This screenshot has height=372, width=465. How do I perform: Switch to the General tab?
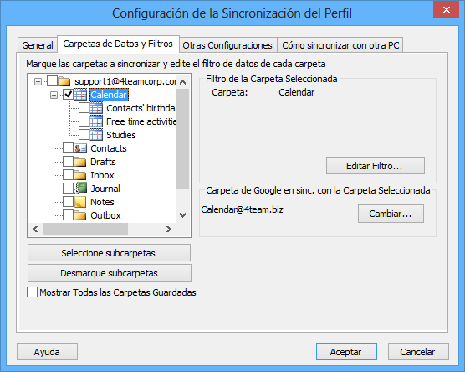[38, 45]
